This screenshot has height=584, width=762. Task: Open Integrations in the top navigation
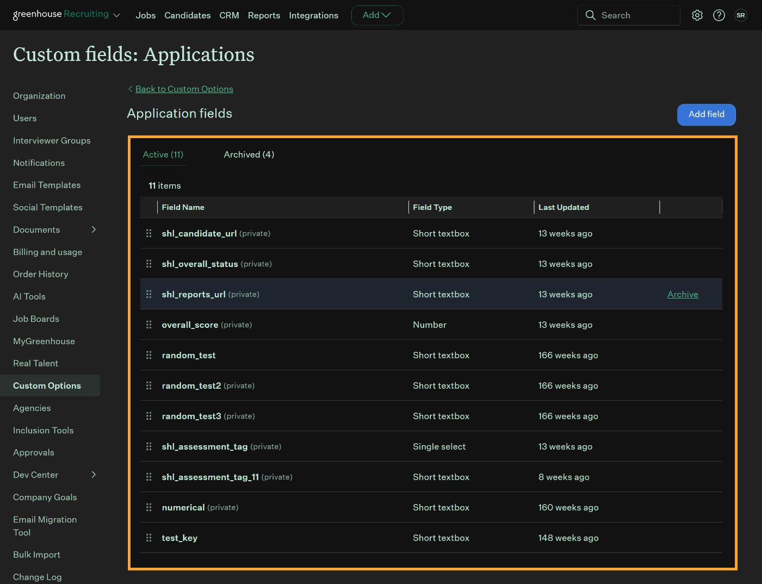[x=313, y=15]
